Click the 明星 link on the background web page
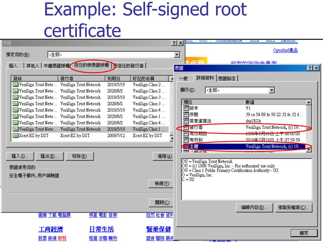The image size is (323, 242). tap(93, 215)
